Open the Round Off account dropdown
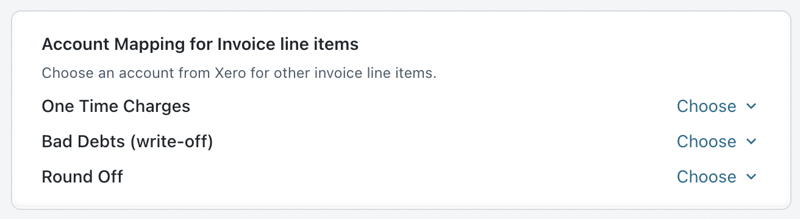Viewport: 800px width, 219px height. 717,177
